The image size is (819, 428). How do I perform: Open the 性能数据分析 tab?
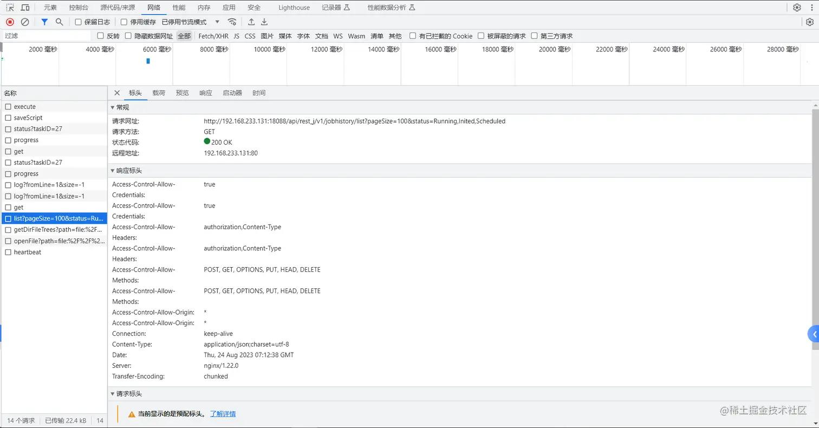pos(391,8)
